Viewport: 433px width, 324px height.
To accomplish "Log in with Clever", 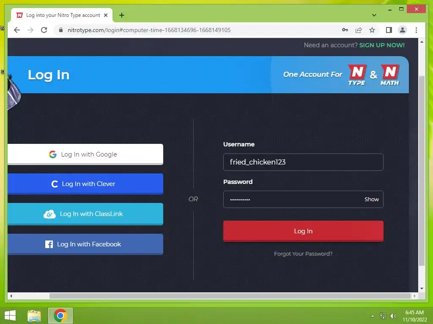I will (85, 184).
